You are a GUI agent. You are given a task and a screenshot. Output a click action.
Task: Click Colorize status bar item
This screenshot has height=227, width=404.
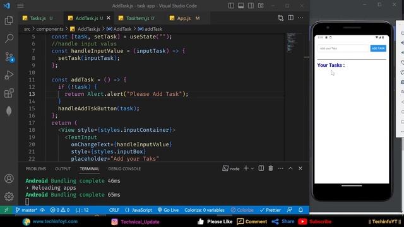point(242,210)
